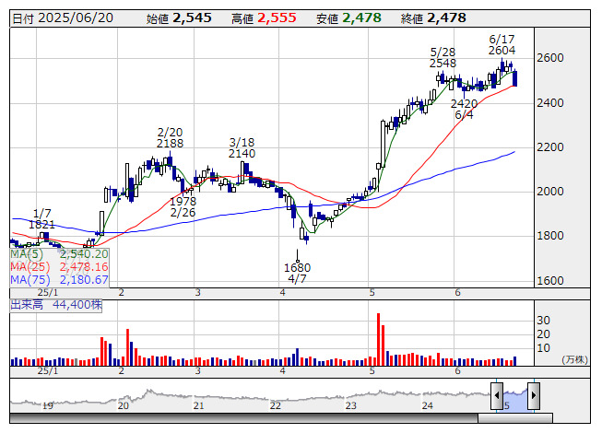Click the year 22 marker in navigator
This screenshot has width=602, height=433.
[276, 405]
